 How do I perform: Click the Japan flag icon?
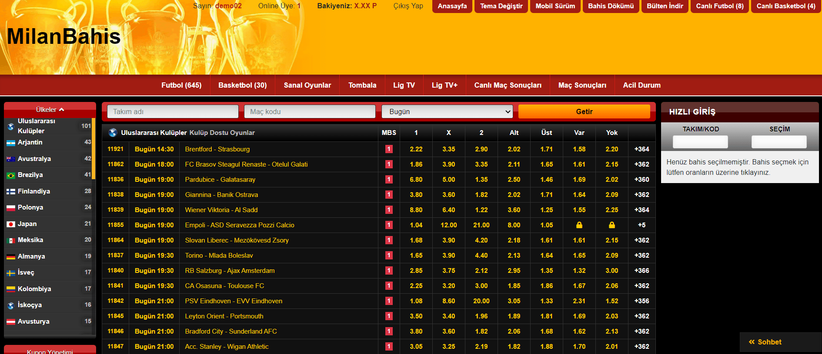click(x=11, y=224)
